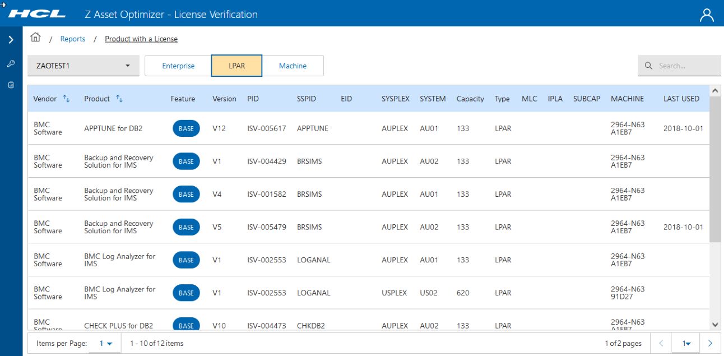
Task: Go to previous page arrow
Action: point(661,343)
